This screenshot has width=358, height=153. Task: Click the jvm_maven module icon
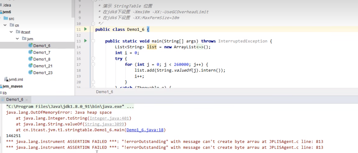1,86
